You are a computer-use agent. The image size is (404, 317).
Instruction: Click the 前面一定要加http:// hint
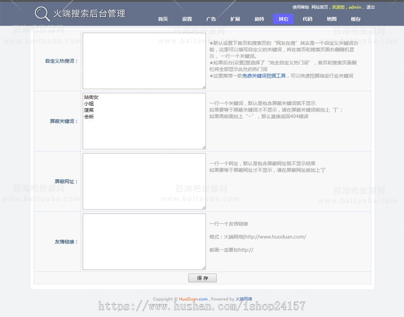click(x=231, y=250)
